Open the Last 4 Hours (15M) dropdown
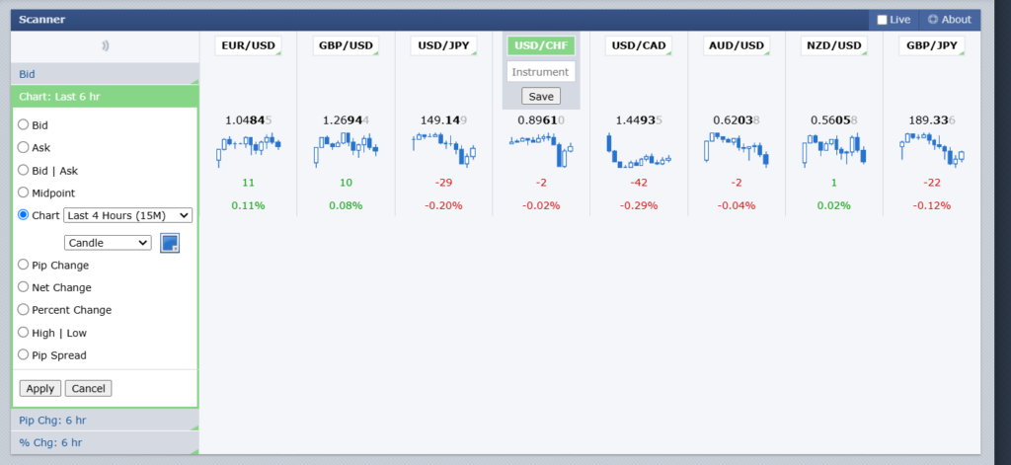The height and width of the screenshot is (465, 1011). point(127,215)
